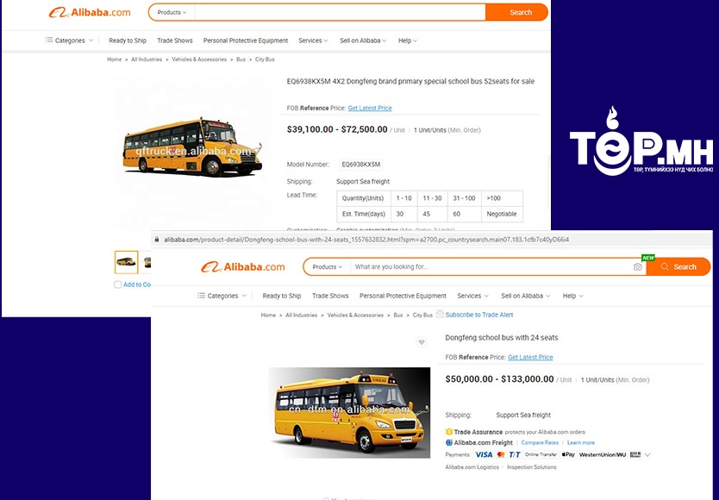Click the top-left Alibaba.com logo
719x500 pixels.
[90, 12]
